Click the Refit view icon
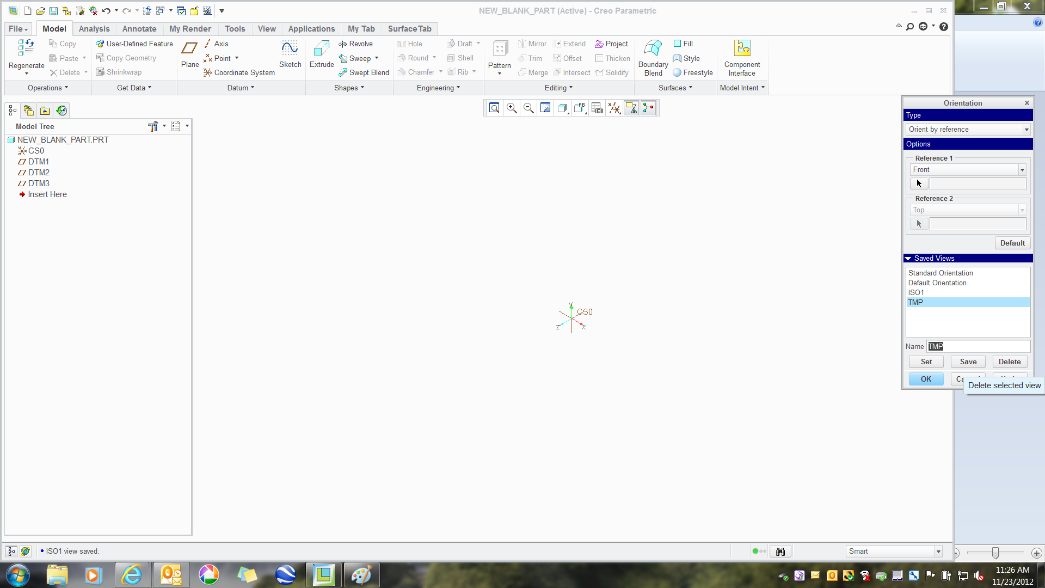The image size is (1045, 588). coord(494,108)
